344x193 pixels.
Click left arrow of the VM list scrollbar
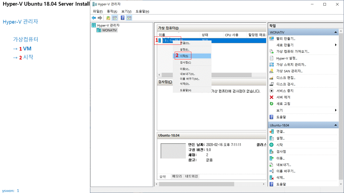tap(159, 75)
